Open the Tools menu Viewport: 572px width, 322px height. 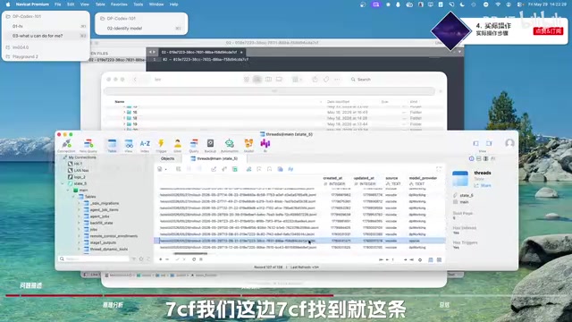point(139,4)
